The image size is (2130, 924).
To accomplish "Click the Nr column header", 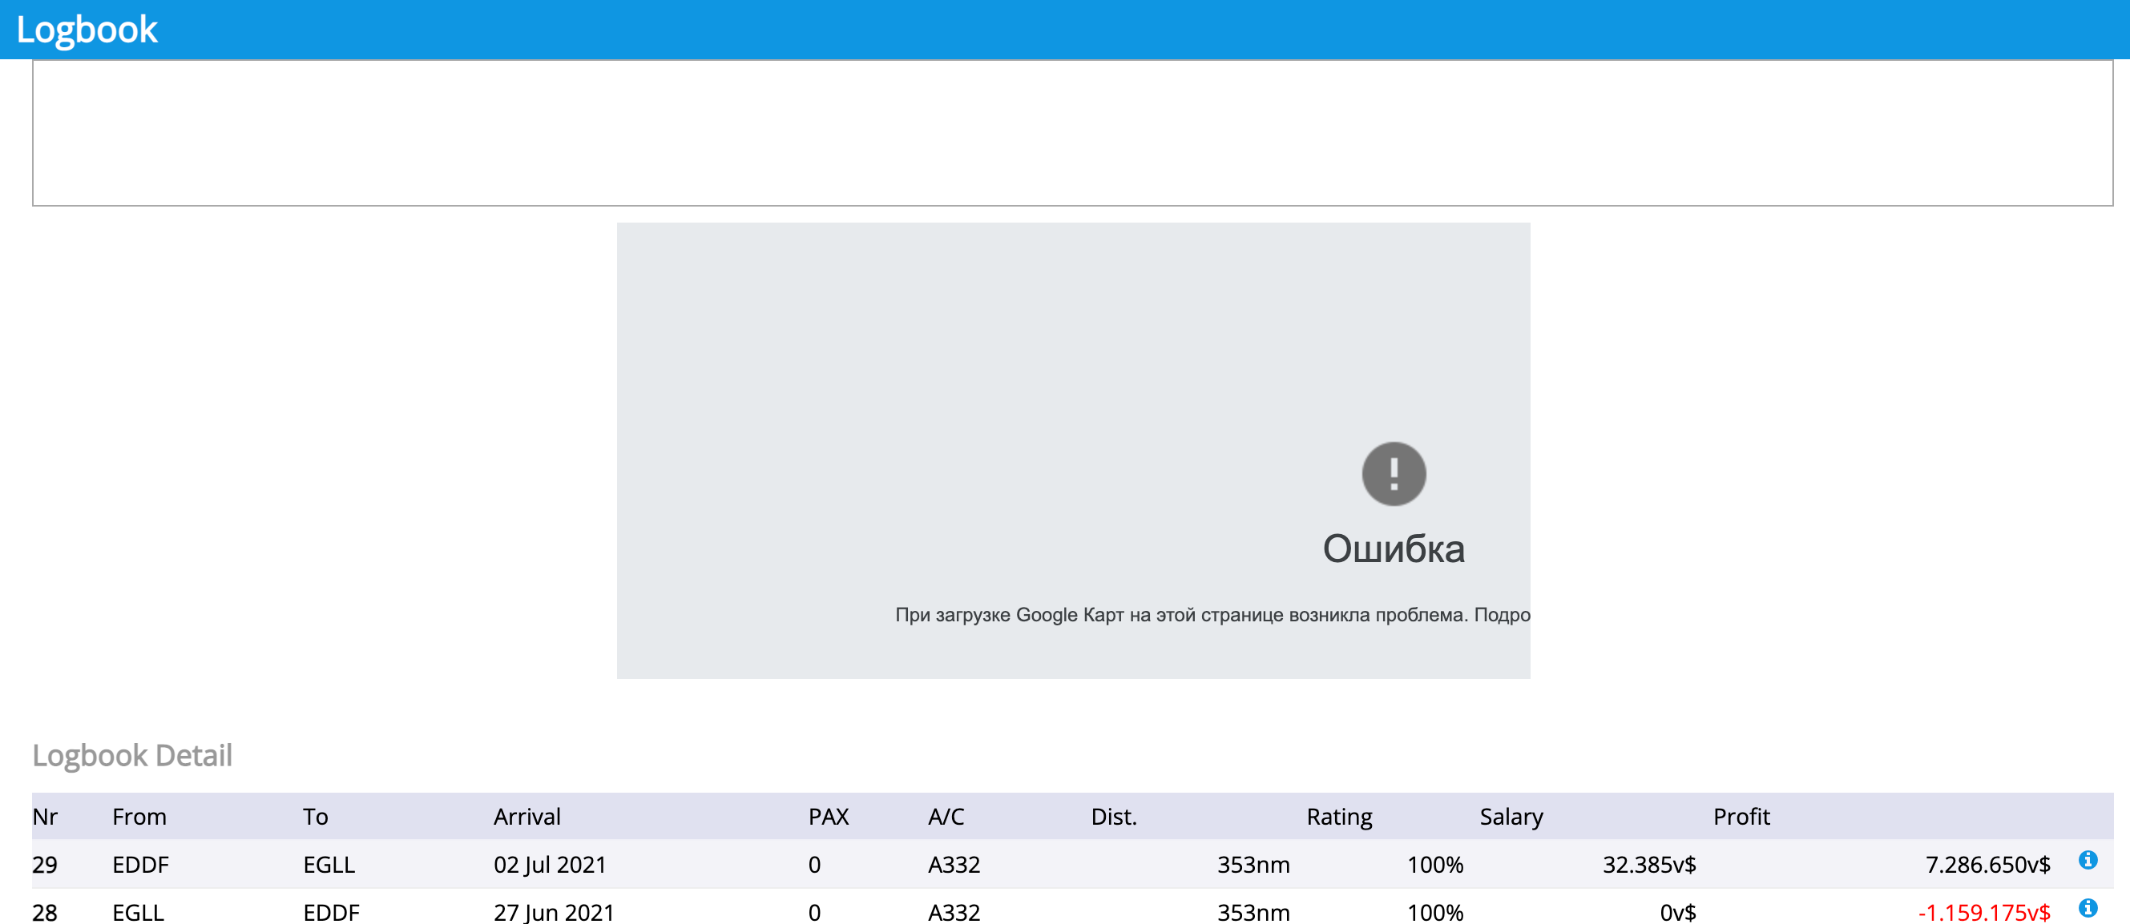I will (x=45, y=817).
